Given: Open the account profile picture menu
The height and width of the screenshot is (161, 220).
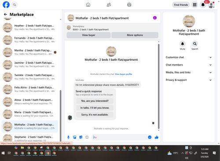Looking at the screenshot, I should 211,5.
